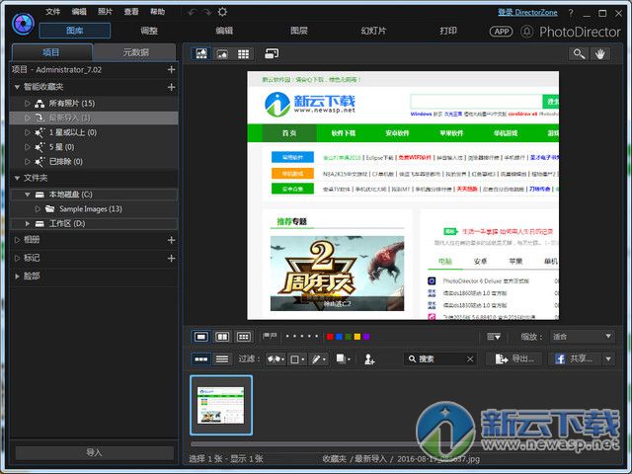
Task: Apply the red color label
Action: [x=330, y=337]
